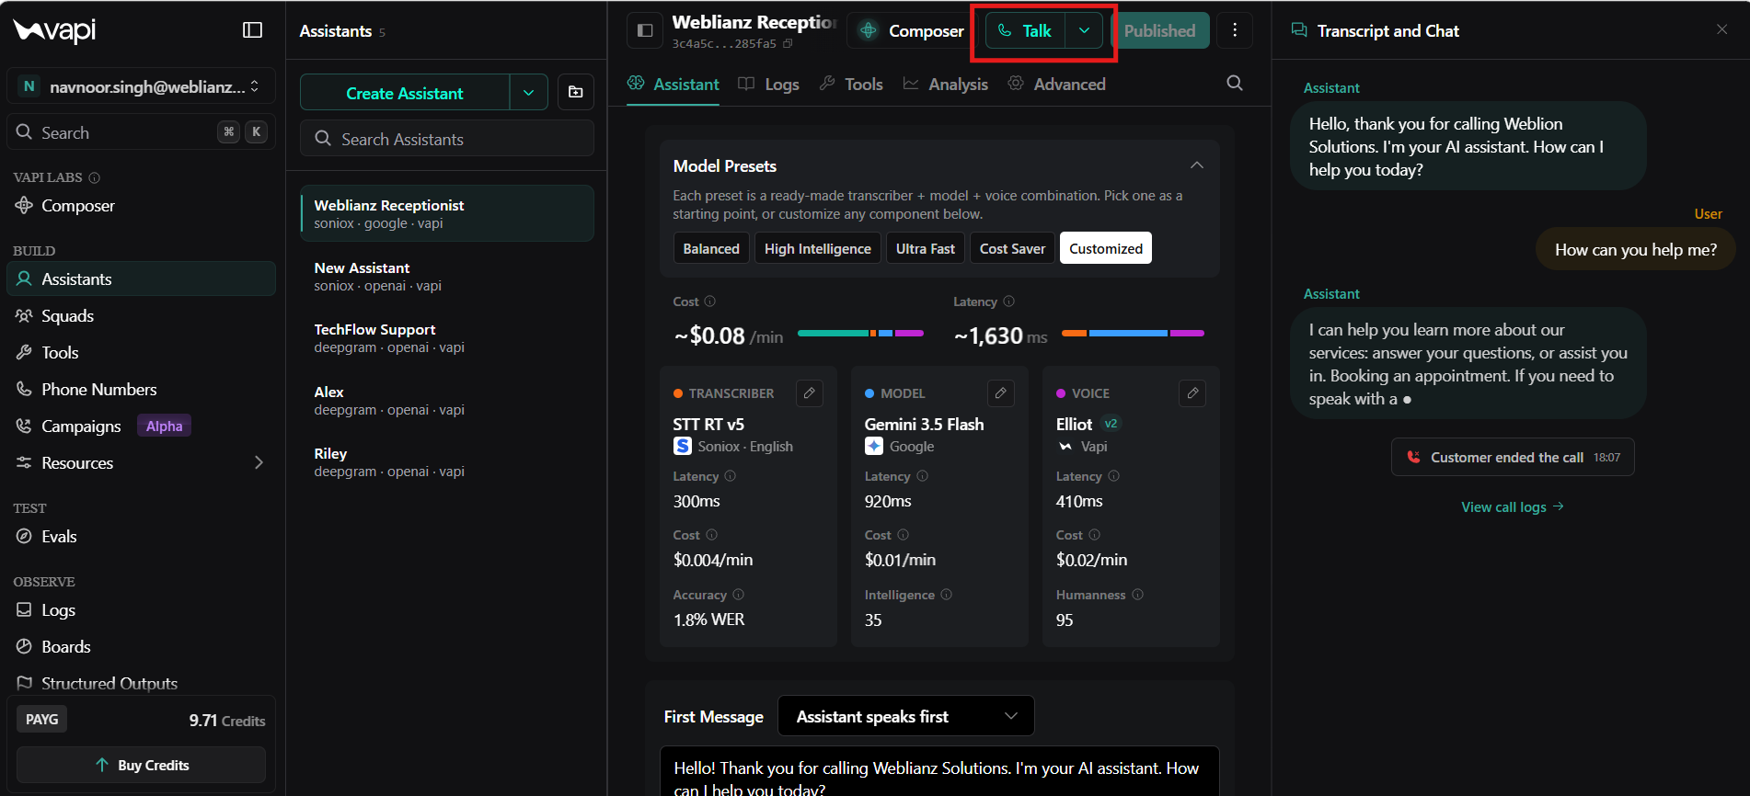The image size is (1750, 796).
Task: Switch to the Logs tab
Action: point(769,84)
